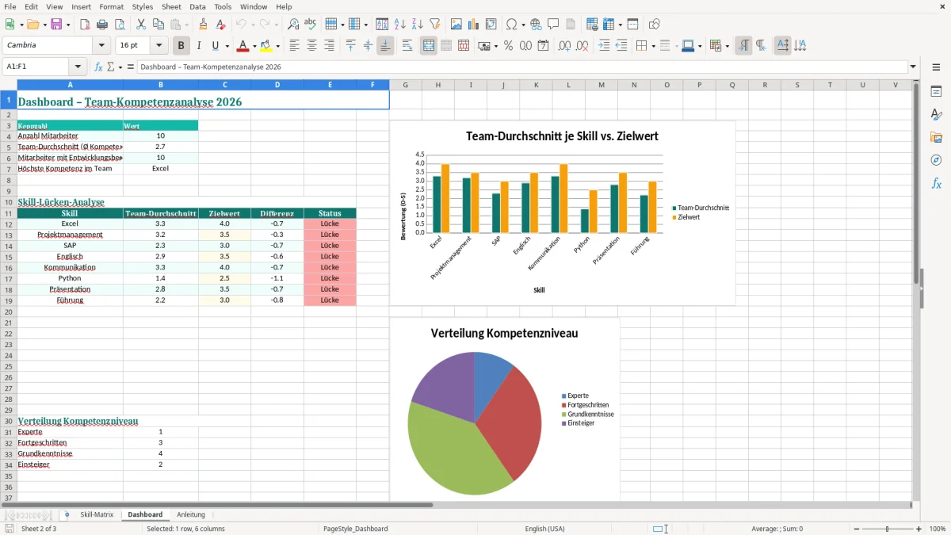Switch to the Anleitung sheet tab
The image size is (951, 535).
coord(191,514)
